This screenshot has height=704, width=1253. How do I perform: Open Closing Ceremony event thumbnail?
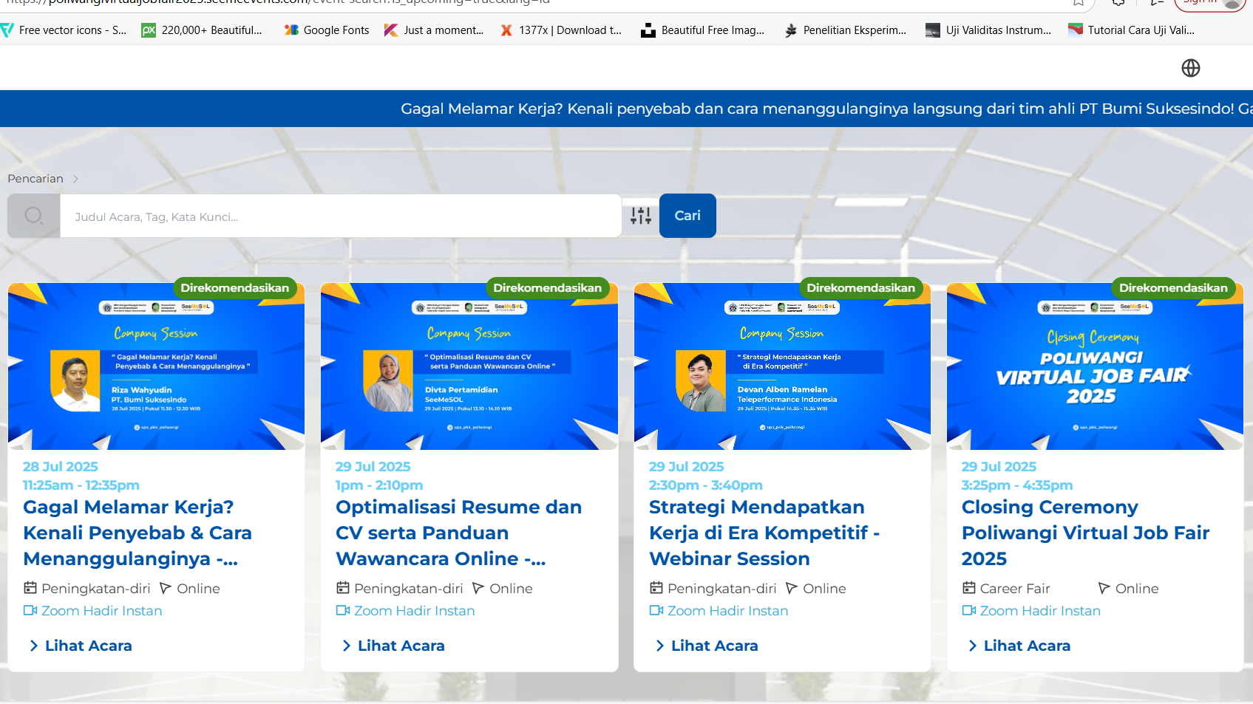click(1095, 366)
